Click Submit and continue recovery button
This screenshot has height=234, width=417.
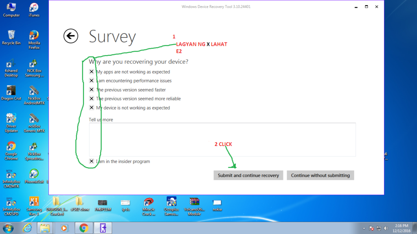pos(248,175)
